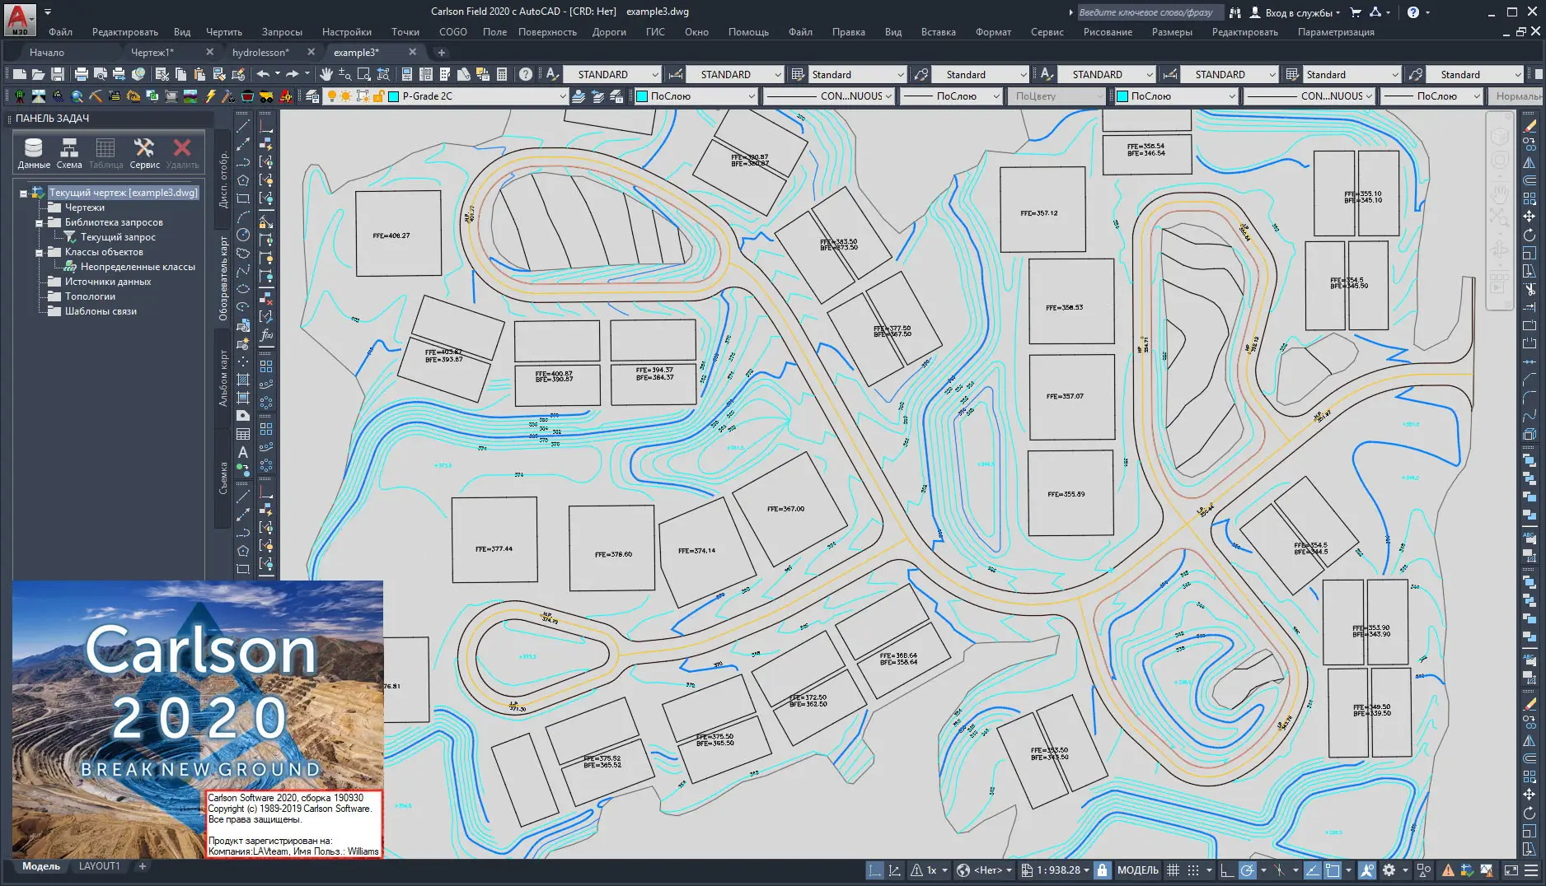Click the Open file folder icon
Viewport: 1546px width, 886px height.
click(38, 74)
